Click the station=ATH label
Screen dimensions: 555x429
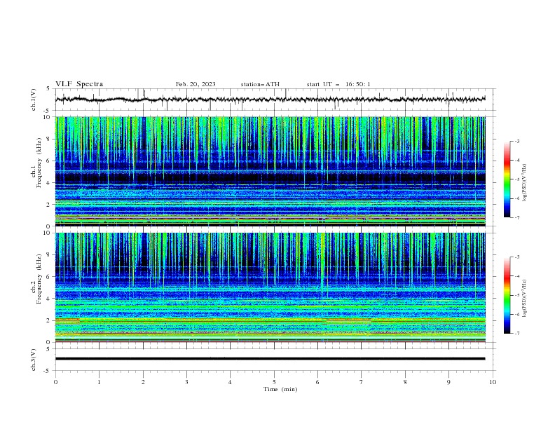[260, 84]
